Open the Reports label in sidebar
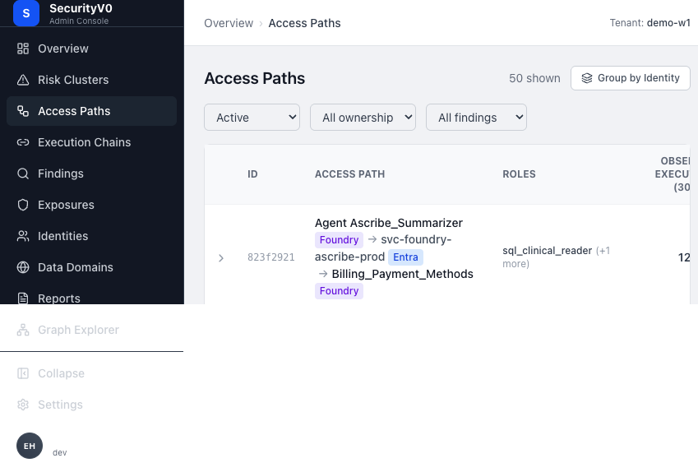The image size is (698, 472). pos(58,298)
